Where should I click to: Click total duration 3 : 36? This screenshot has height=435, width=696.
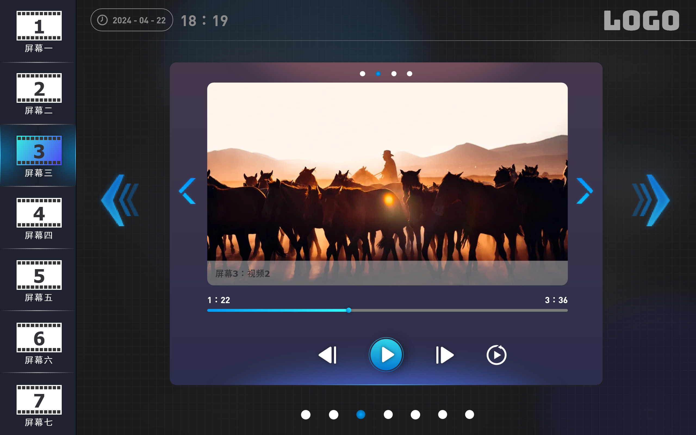click(x=556, y=300)
